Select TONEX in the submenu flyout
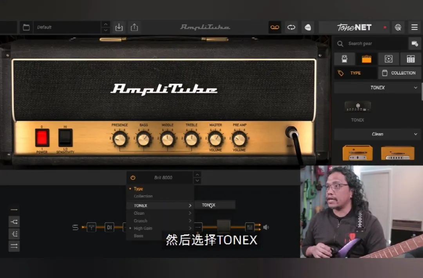423x278 pixels. click(x=215, y=205)
